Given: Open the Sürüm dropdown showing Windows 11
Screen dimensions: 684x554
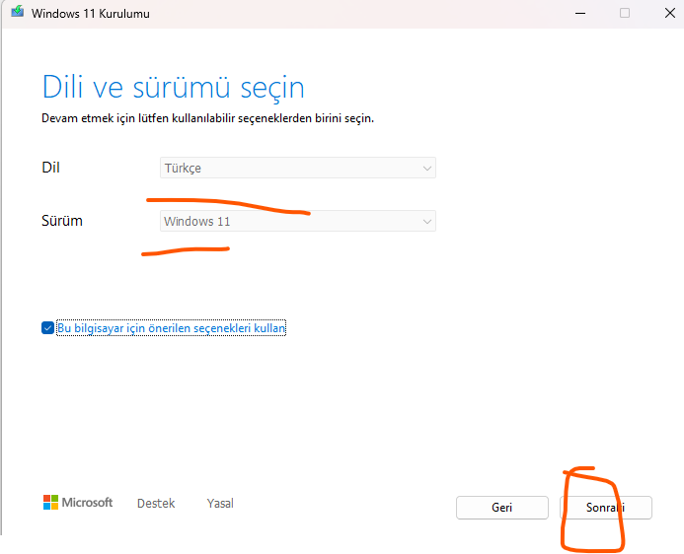Looking at the screenshot, I should [x=298, y=221].
